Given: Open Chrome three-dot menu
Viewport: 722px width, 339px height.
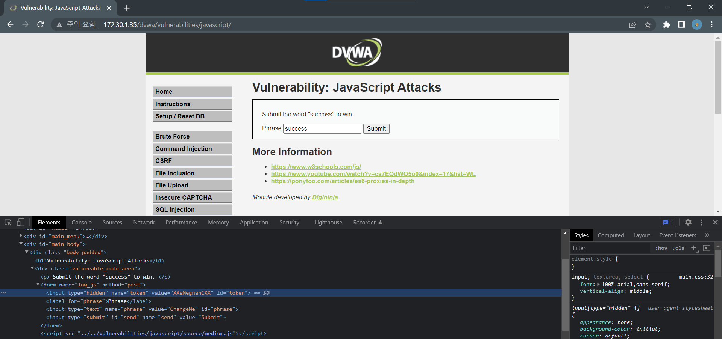Looking at the screenshot, I should pos(711,25).
